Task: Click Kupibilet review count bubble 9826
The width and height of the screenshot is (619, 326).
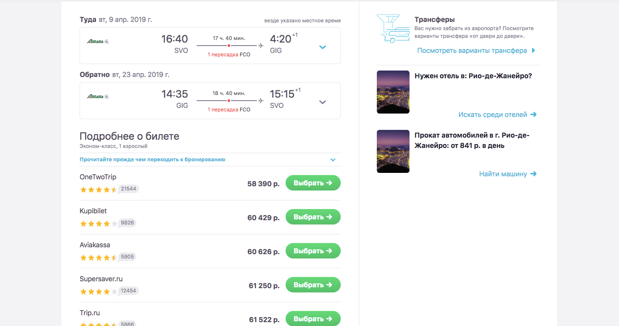Action: (127, 223)
